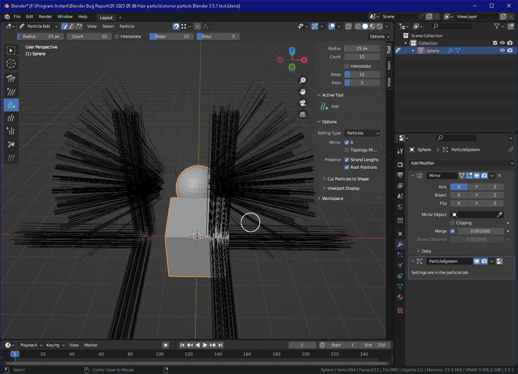Image resolution: width=518 pixels, height=374 pixels.
Task: Hide the Sphere object in the viewport
Action: tap(502, 50)
